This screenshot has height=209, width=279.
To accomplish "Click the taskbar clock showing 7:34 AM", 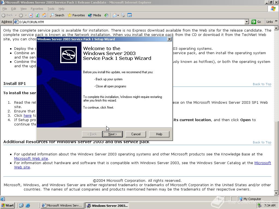I will point(270,205).
